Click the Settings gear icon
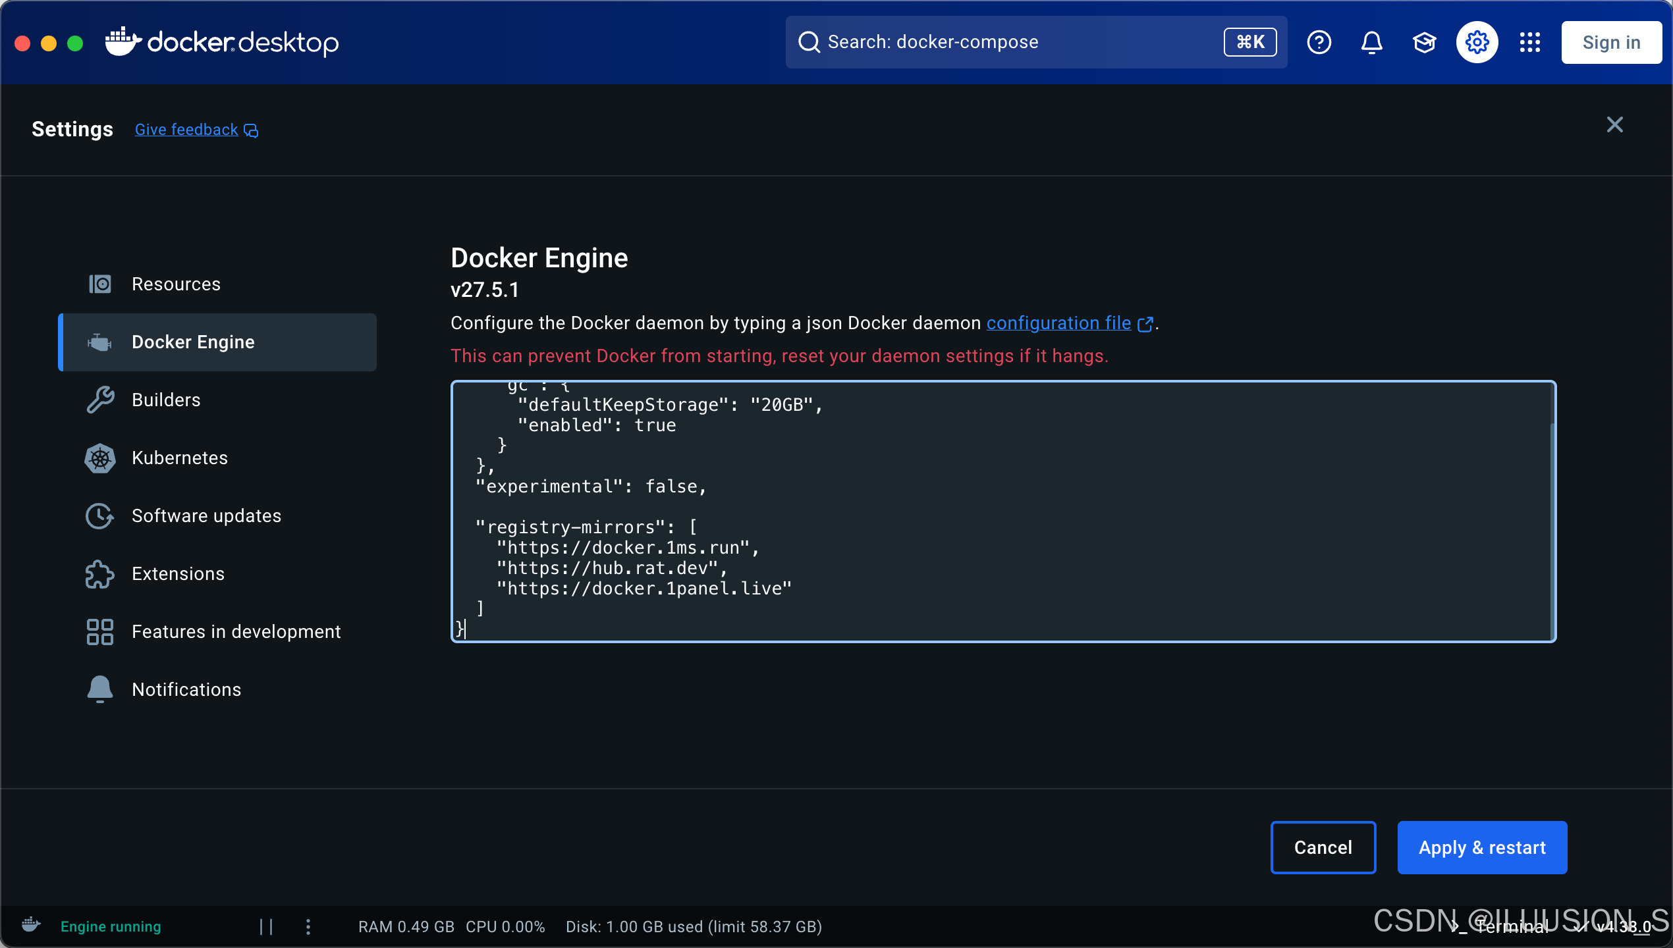 1477,42
